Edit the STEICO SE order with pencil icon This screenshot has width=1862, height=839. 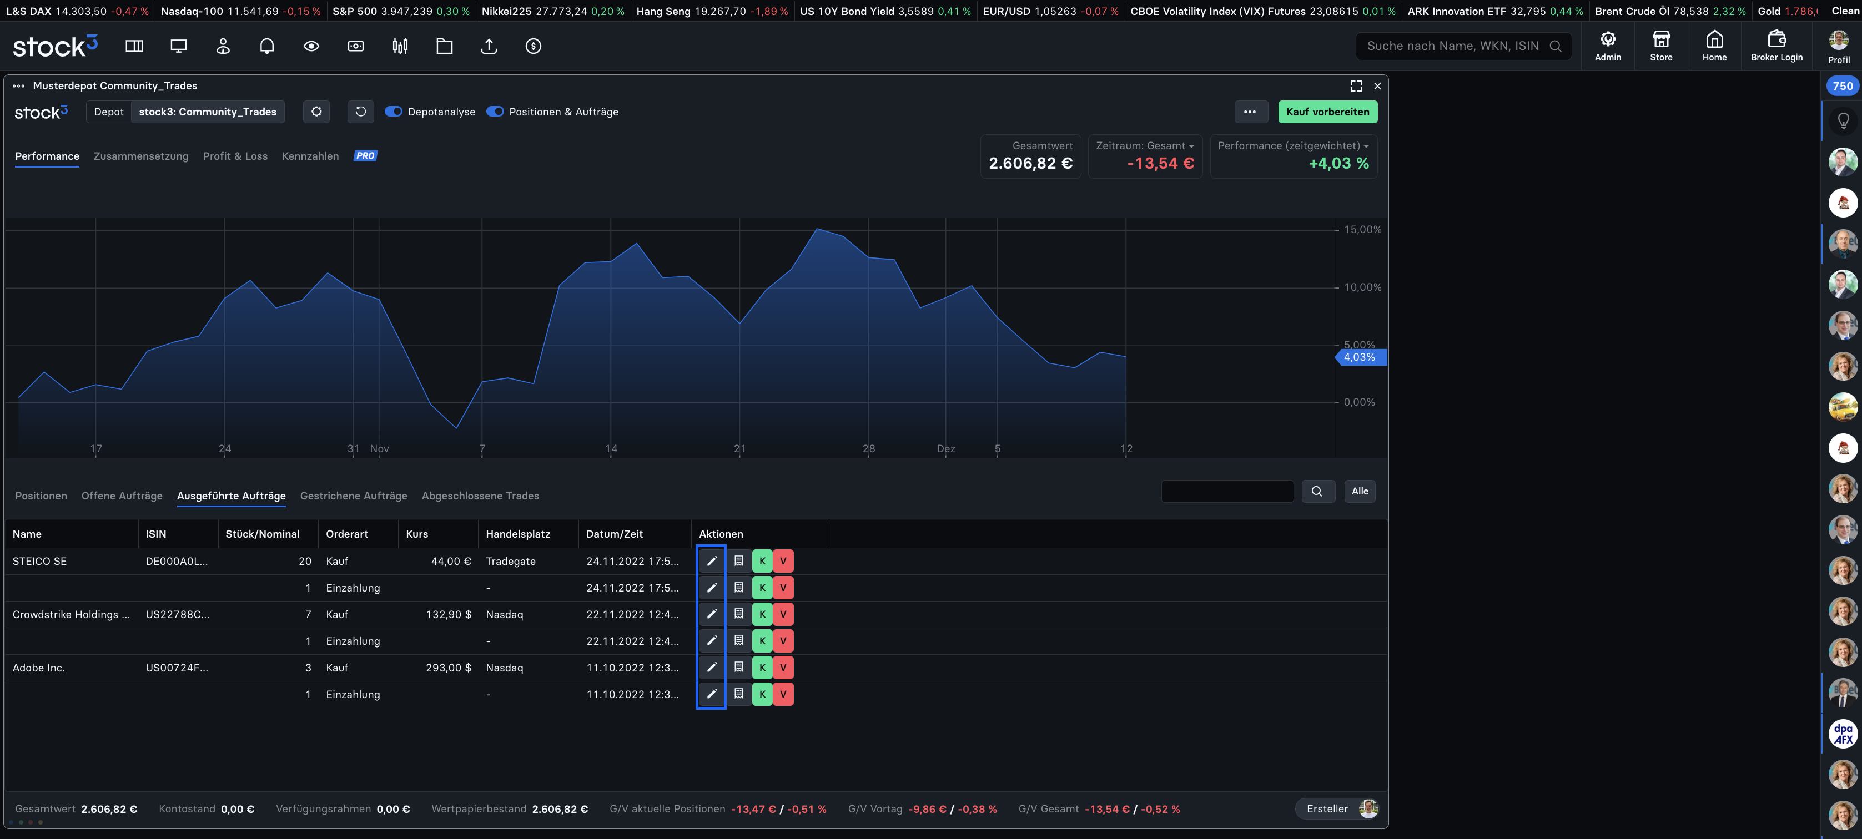click(711, 561)
